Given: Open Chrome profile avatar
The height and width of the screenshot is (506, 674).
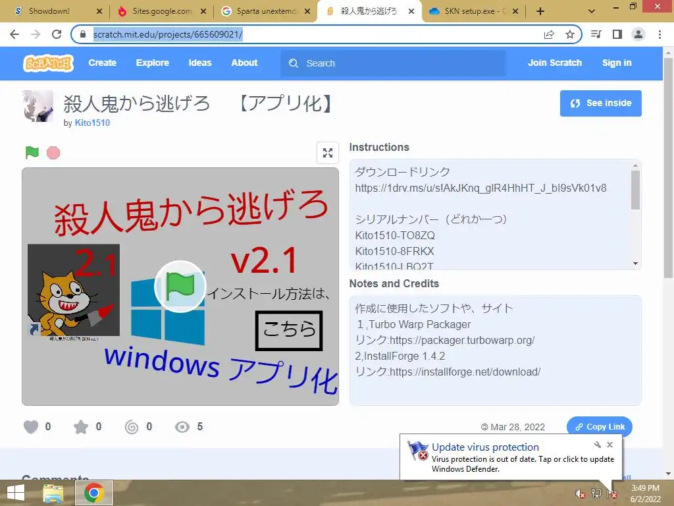Looking at the screenshot, I should pyautogui.click(x=638, y=34).
